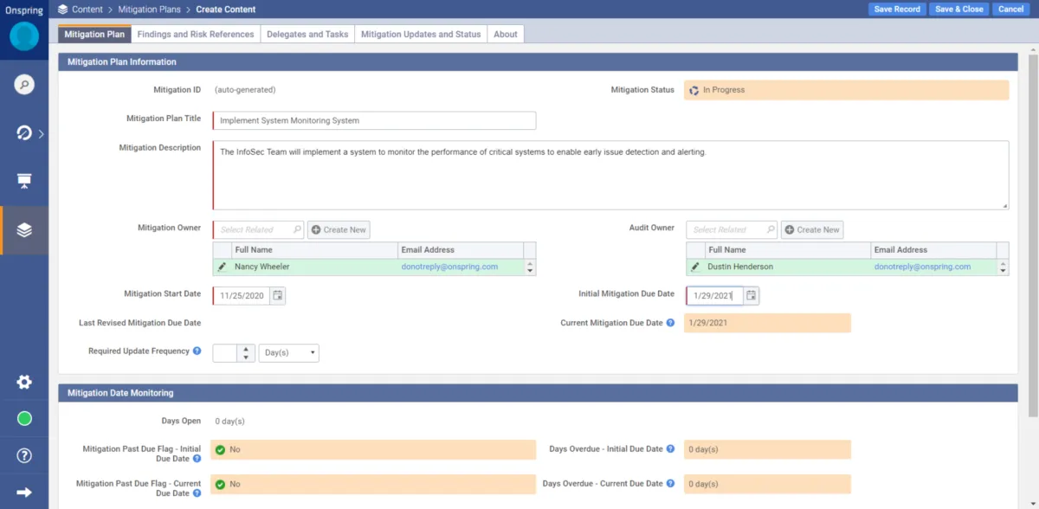
Task: Open the Delegates and Tasks tab
Action: tap(307, 35)
